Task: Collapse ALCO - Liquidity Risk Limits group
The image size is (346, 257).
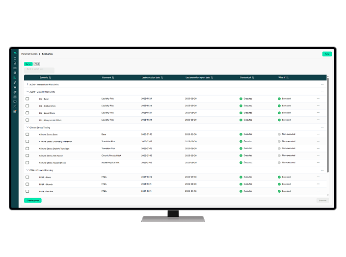Action: point(27,92)
